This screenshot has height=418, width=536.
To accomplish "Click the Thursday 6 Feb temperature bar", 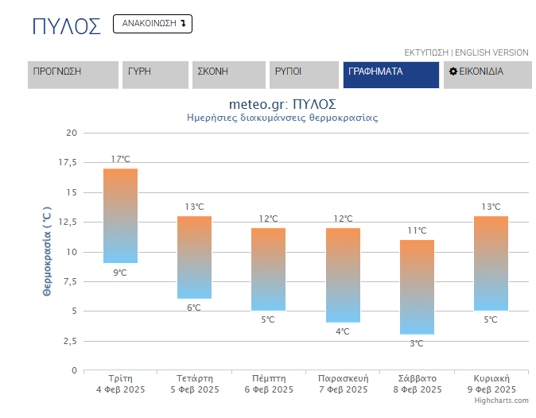I will [x=268, y=269].
